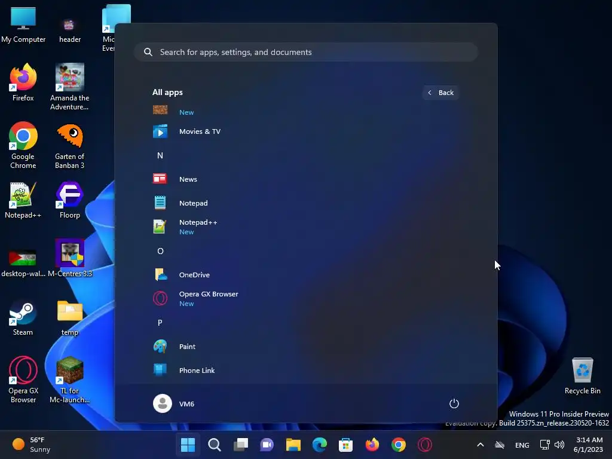Open the app marked New above Movies & TV
The width and height of the screenshot is (612, 459).
pyautogui.click(x=305, y=111)
